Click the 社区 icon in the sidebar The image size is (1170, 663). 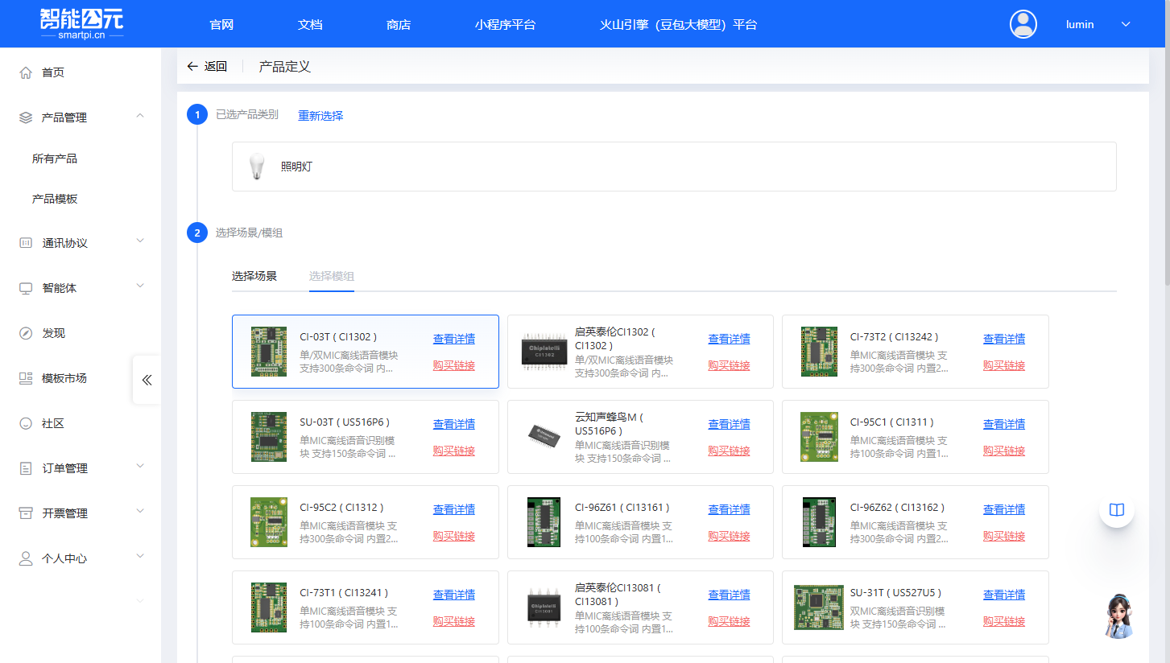(x=24, y=422)
